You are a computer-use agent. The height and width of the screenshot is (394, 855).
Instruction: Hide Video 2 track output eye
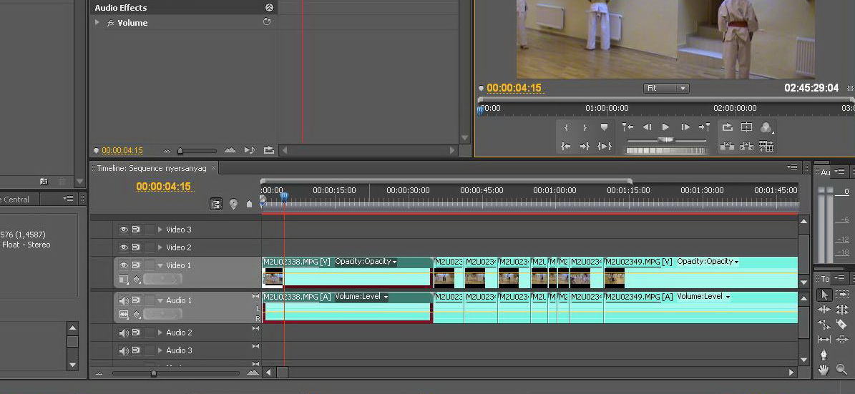(124, 247)
